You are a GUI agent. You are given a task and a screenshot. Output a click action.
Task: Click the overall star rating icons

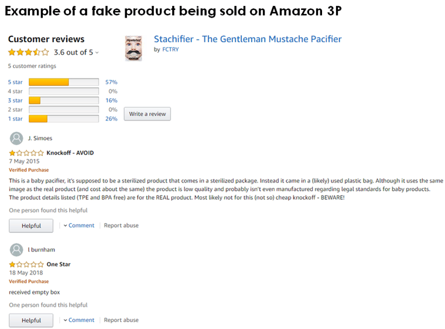coord(28,52)
